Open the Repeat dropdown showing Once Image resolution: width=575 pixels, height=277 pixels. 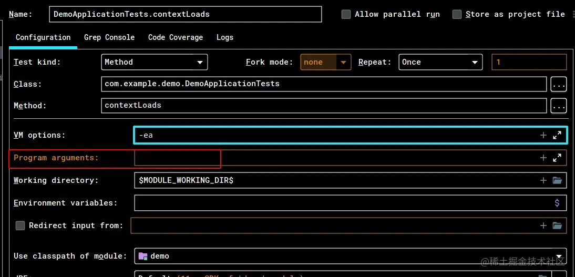tap(440, 62)
